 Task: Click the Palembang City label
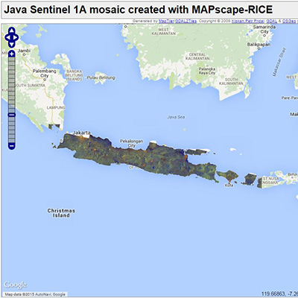point(44,73)
